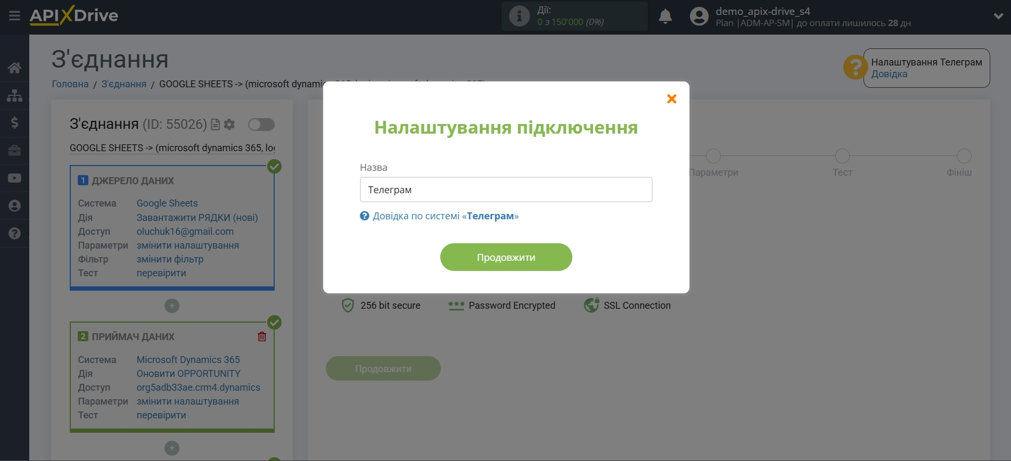
Task: Delete the data receiver with the trash icon
Action: point(262,336)
